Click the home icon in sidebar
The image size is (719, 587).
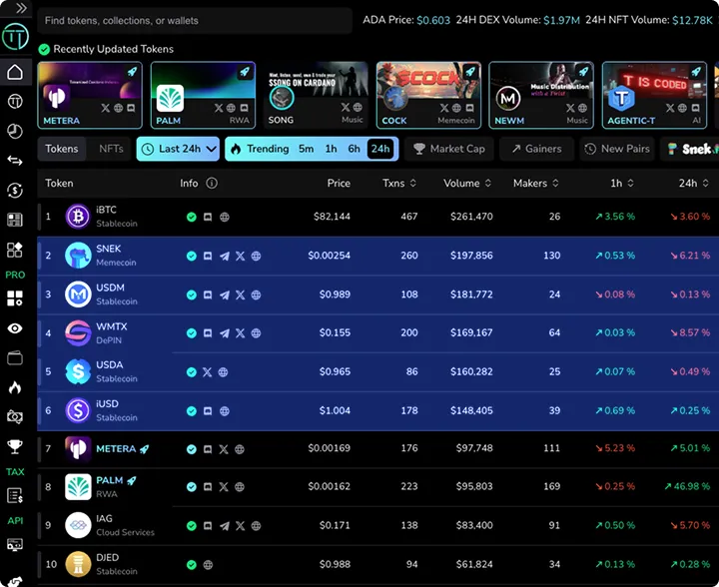coord(15,72)
